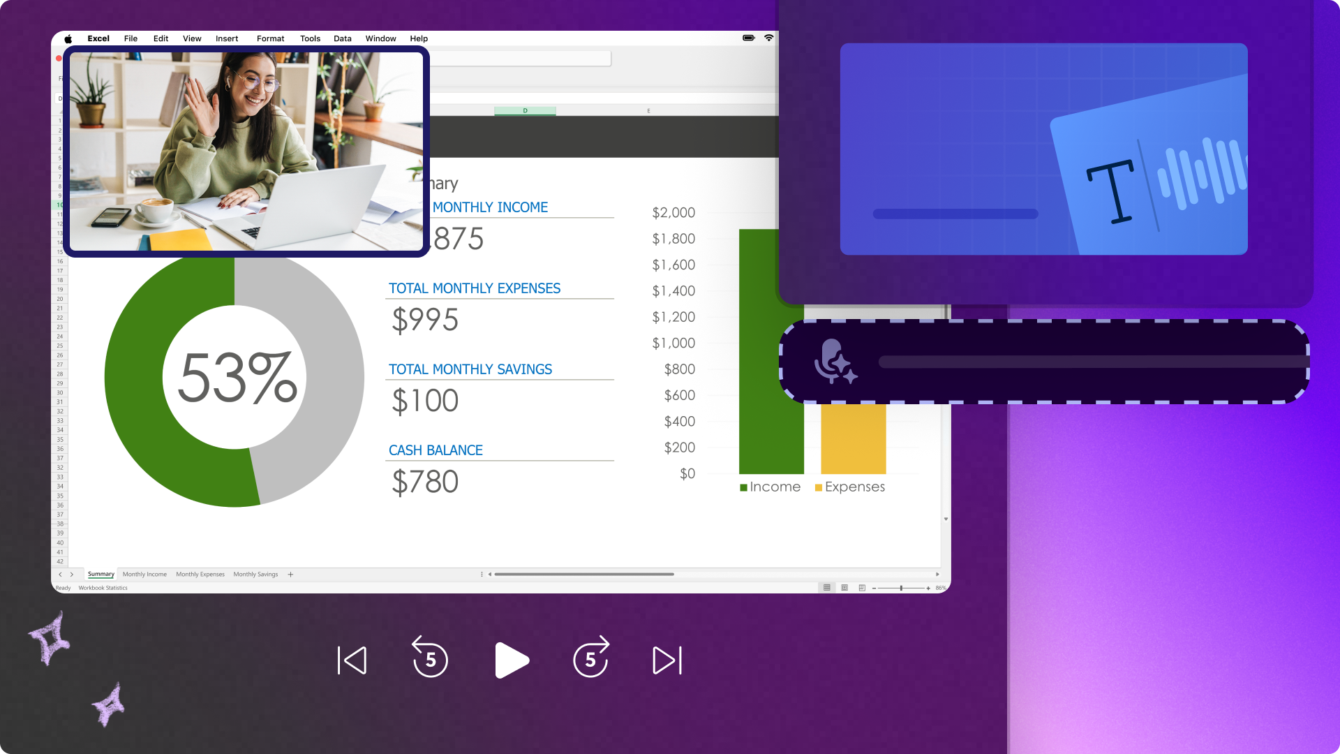
Task: Open the Monthly Income sheet tab
Action: (x=144, y=575)
